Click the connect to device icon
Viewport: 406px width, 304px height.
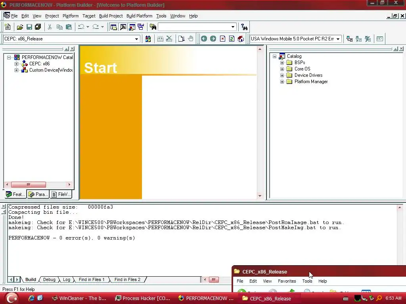[350, 39]
